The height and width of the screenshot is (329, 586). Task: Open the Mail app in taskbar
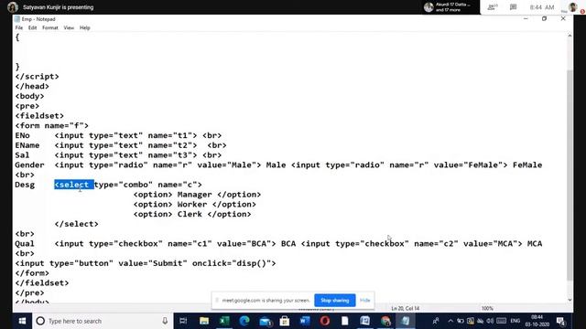pyautogui.click(x=265, y=321)
